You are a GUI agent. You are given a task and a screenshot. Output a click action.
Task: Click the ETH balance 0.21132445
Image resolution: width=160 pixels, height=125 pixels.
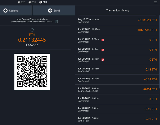pyautogui.click(x=32, y=40)
